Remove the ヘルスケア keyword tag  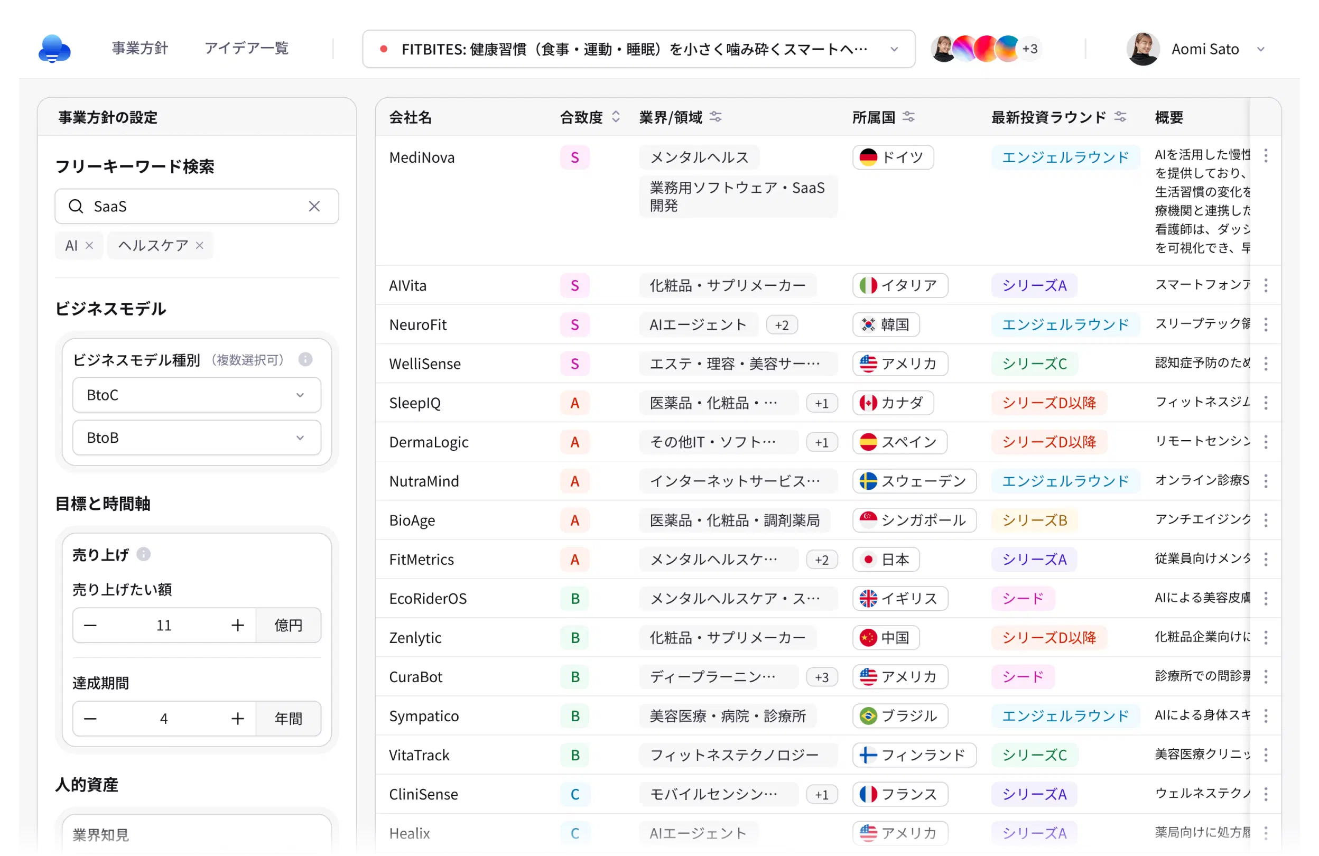pyautogui.click(x=200, y=246)
